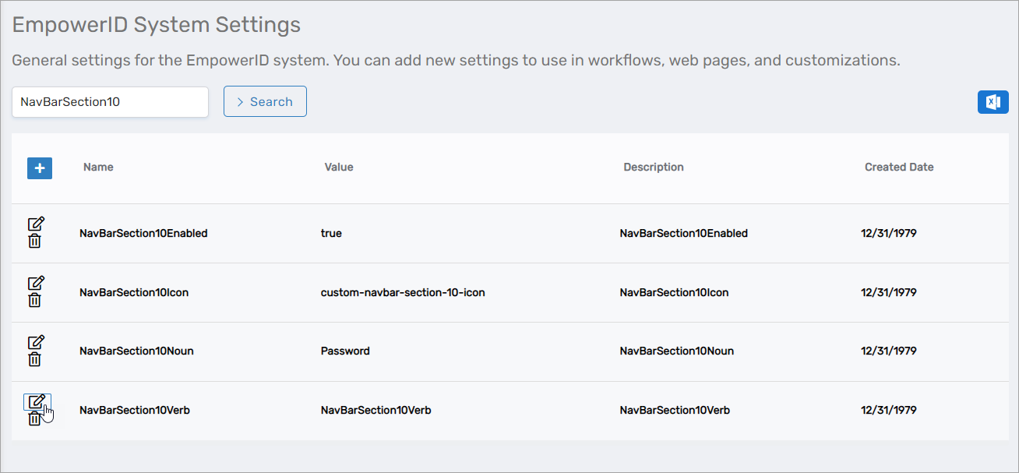
Task: Edit the NavBarSection10Verb setting
Action: pyautogui.click(x=36, y=402)
